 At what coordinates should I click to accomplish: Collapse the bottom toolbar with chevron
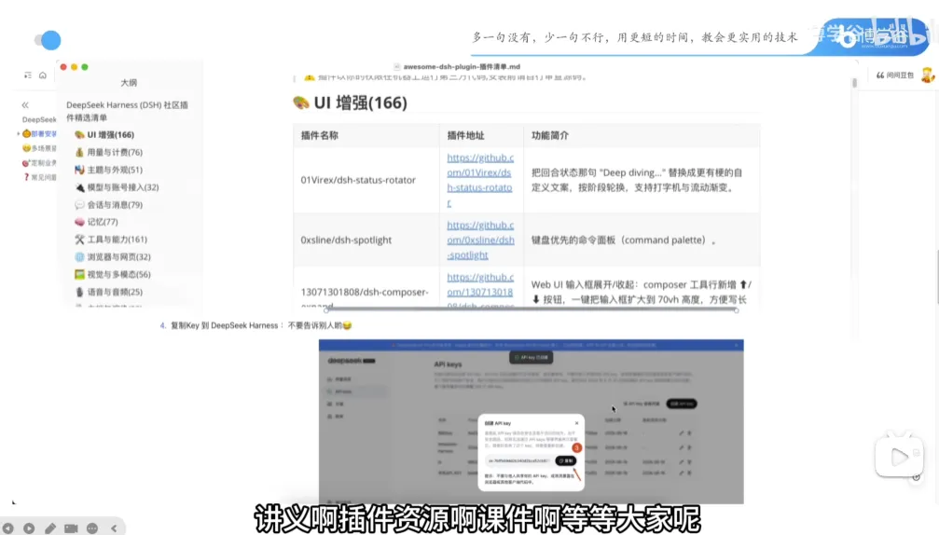pyautogui.click(x=114, y=528)
